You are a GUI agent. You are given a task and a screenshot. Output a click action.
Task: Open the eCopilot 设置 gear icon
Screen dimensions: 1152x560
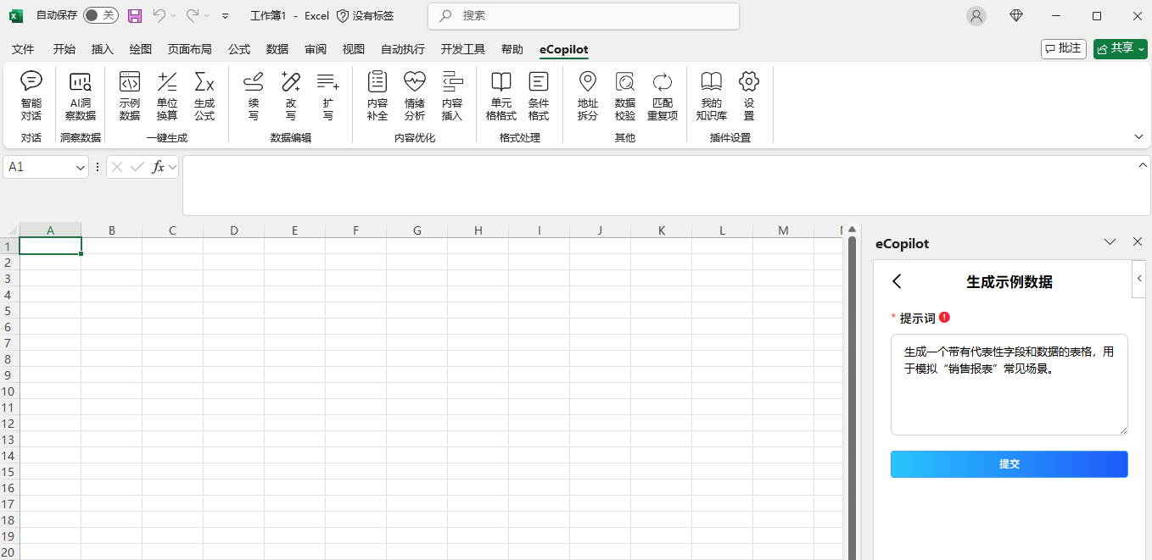[748, 96]
